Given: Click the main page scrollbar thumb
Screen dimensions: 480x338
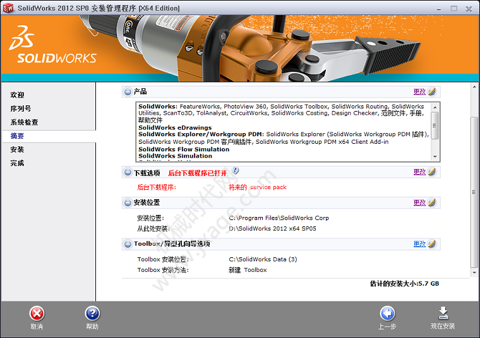Looking at the screenshot, I should [x=474, y=192].
